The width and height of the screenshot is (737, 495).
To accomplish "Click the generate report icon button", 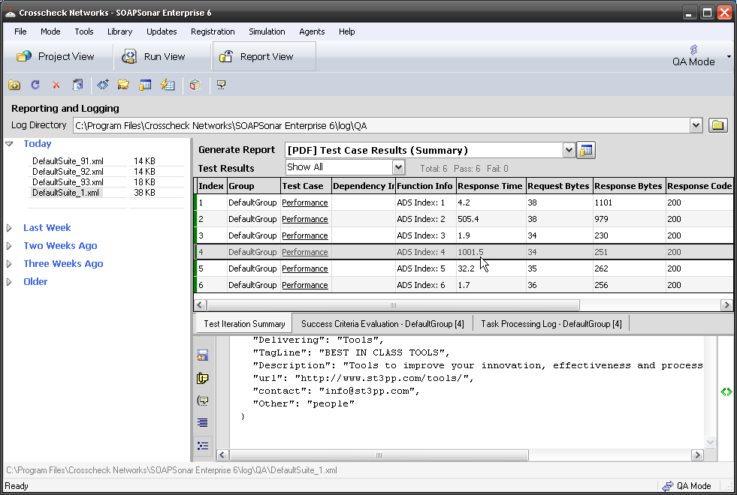I will (586, 150).
